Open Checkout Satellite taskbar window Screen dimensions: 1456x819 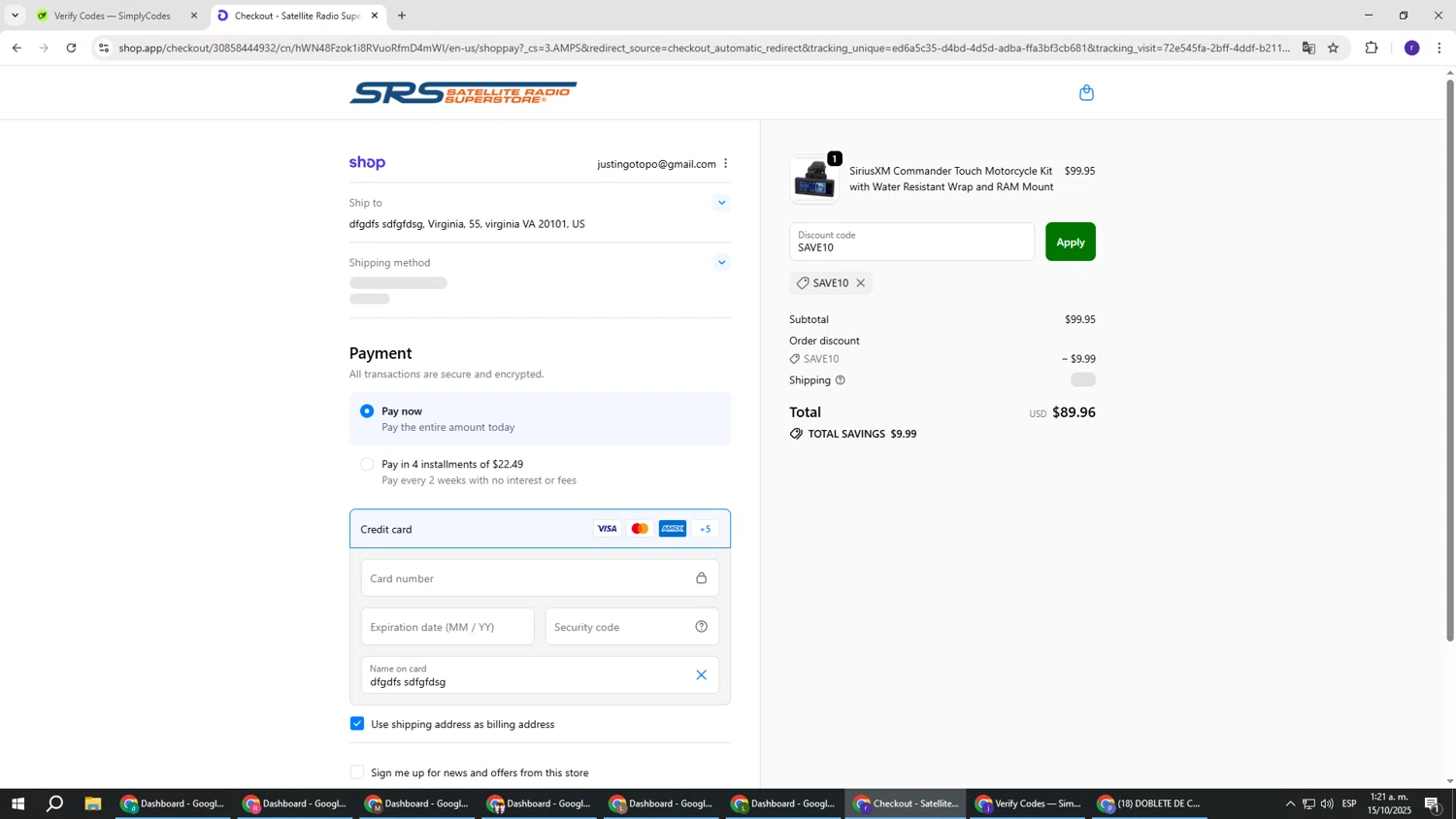pyautogui.click(x=906, y=803)
